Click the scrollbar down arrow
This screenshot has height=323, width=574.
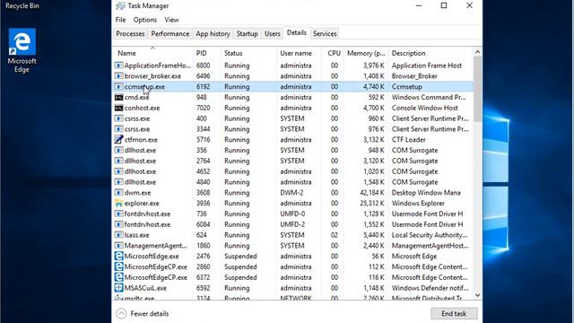pos(477,295)
